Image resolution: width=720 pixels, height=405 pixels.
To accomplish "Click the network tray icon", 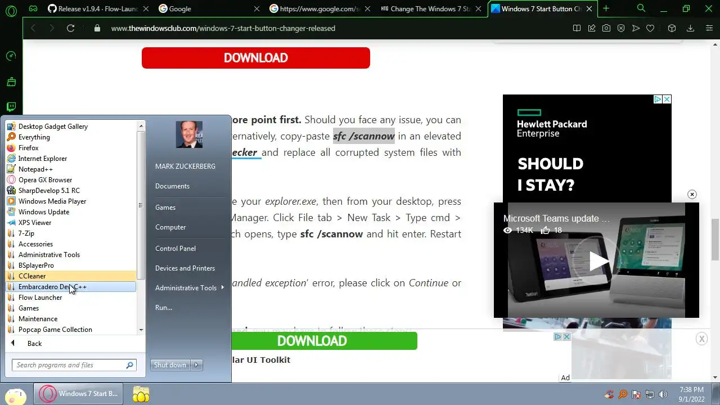I will coord(650,394).
